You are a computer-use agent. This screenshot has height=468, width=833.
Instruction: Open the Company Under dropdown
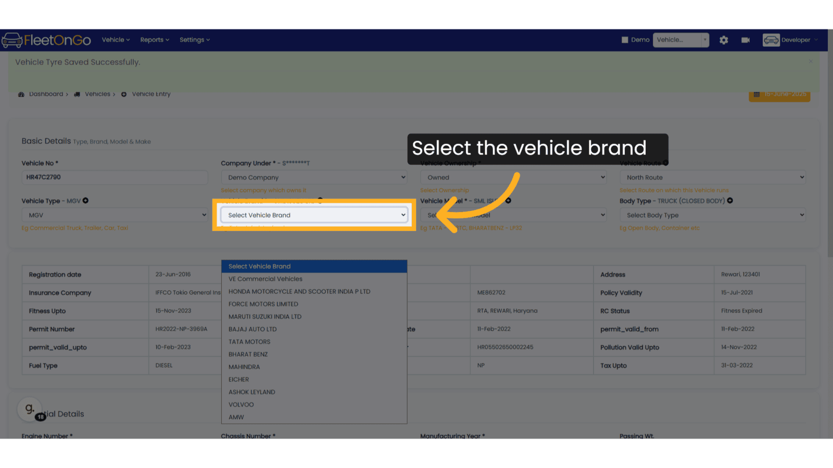[x=314, y=177]
